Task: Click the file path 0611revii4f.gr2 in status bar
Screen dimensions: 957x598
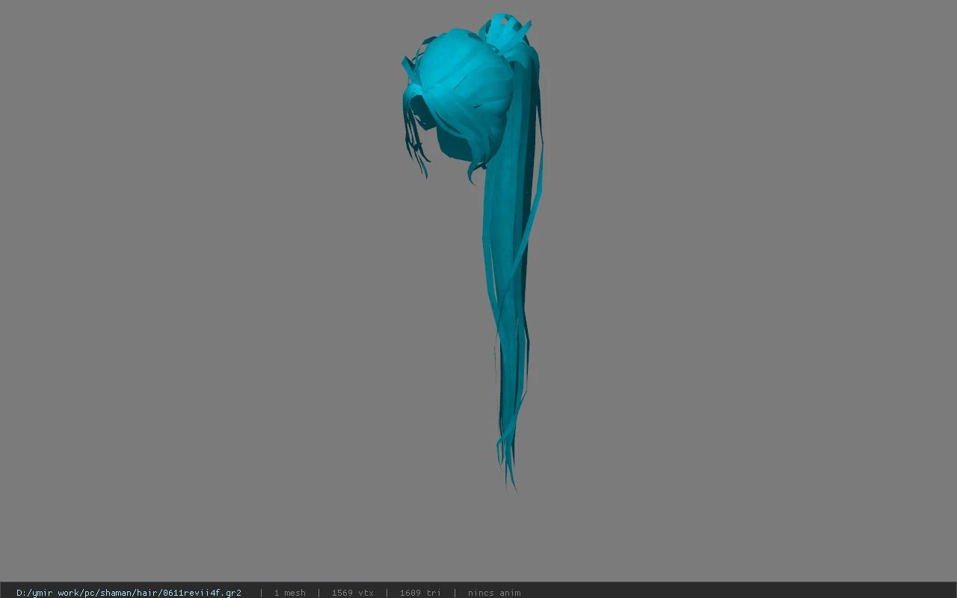Action: click(129, 593)
